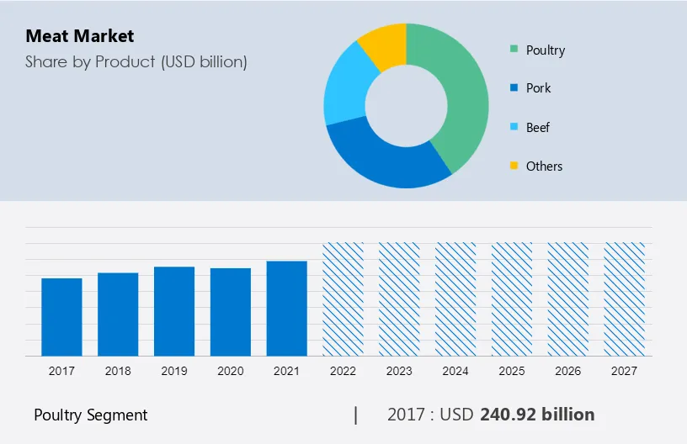
Task: Click the 2026 hatched forecast bar
Action: coord(567,299)
